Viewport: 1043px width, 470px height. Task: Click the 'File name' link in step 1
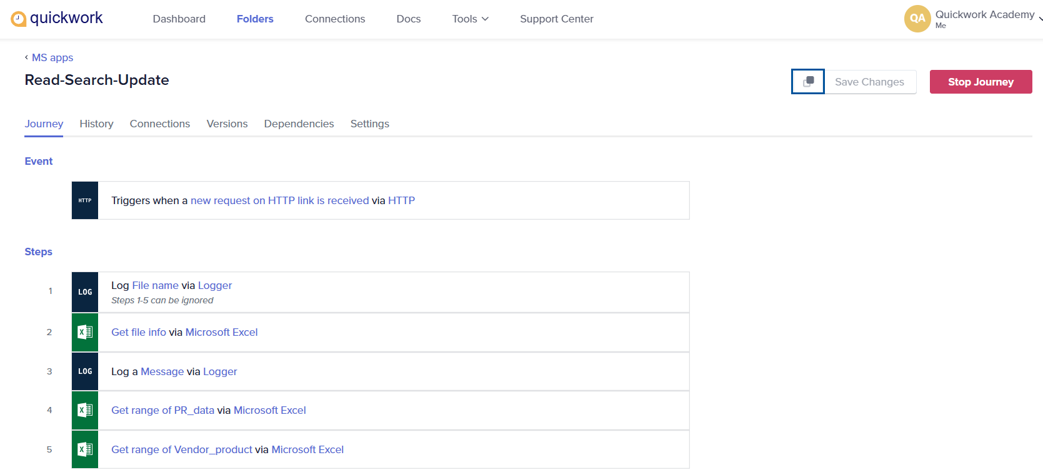pyautogui.click(x=155, y=285)
